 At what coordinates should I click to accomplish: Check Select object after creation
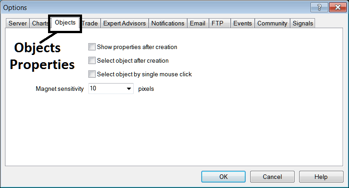(x=92, y=60)
